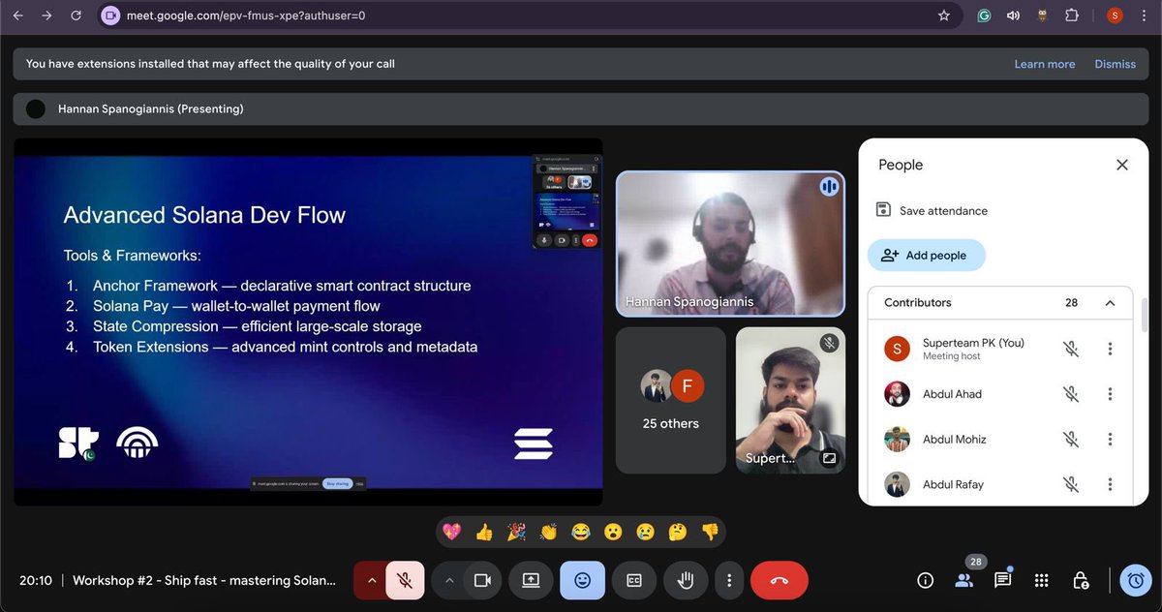Dismiss the extensions warning
1162x612 pixels.
coord(1115,64)
